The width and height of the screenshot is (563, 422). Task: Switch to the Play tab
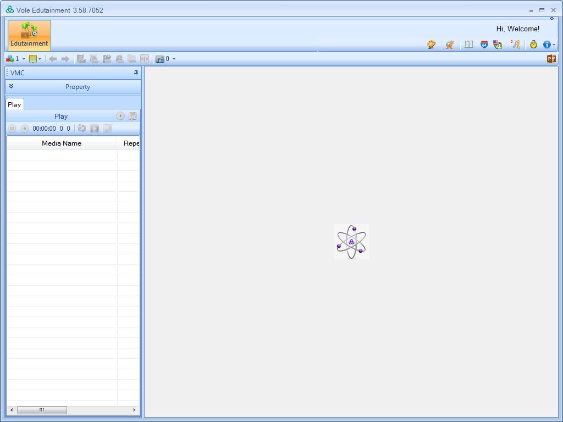point(14,104)
